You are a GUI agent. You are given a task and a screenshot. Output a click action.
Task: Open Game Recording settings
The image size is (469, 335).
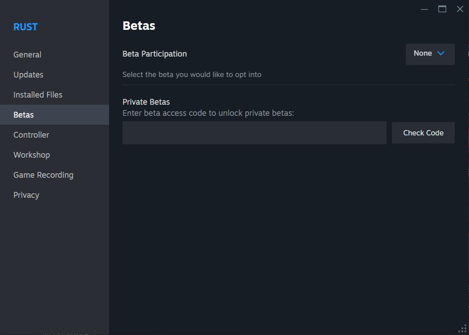tap(54, 175)
